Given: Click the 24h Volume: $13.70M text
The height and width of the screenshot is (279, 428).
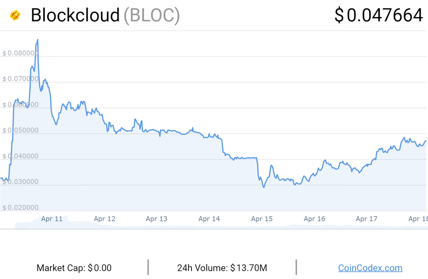Looking at the screenshot, I should tap(222, 268).
